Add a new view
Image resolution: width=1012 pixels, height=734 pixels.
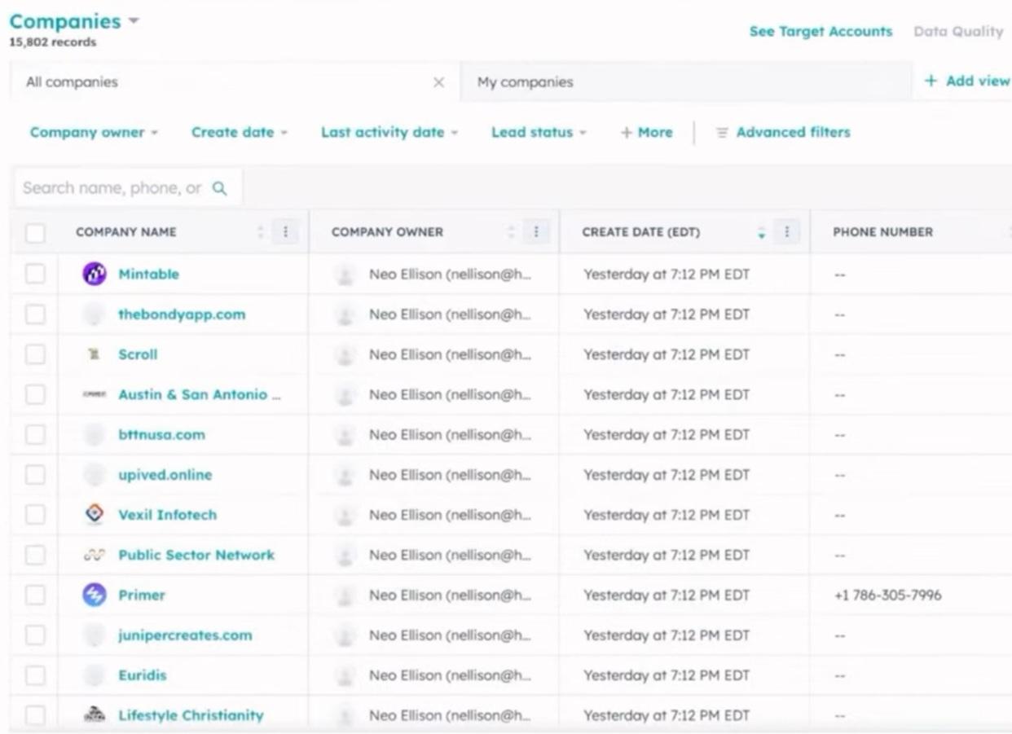click(967, 81)
